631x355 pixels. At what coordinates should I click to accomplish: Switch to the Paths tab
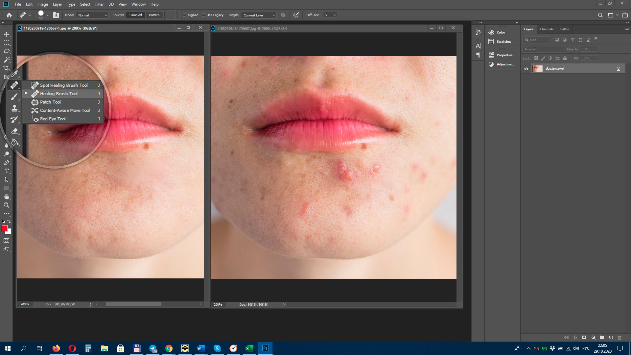point(564,29)
